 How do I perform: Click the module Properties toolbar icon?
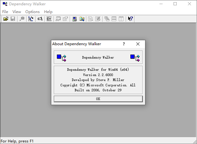[65, 19]
